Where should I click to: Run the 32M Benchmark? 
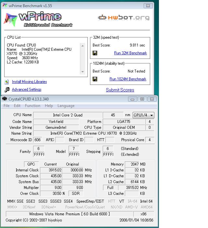130,53
